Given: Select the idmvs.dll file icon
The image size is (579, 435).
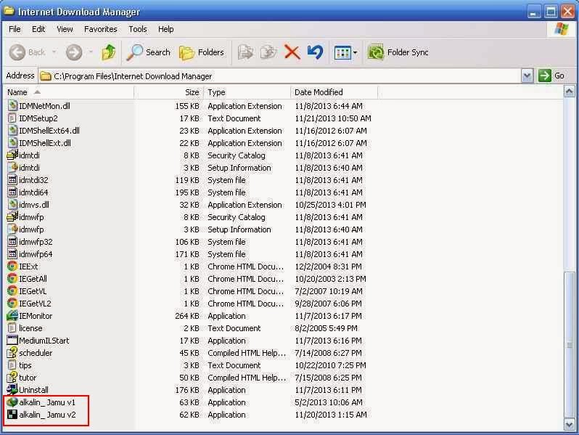Looking at the screenshot, I should point(12,205).
